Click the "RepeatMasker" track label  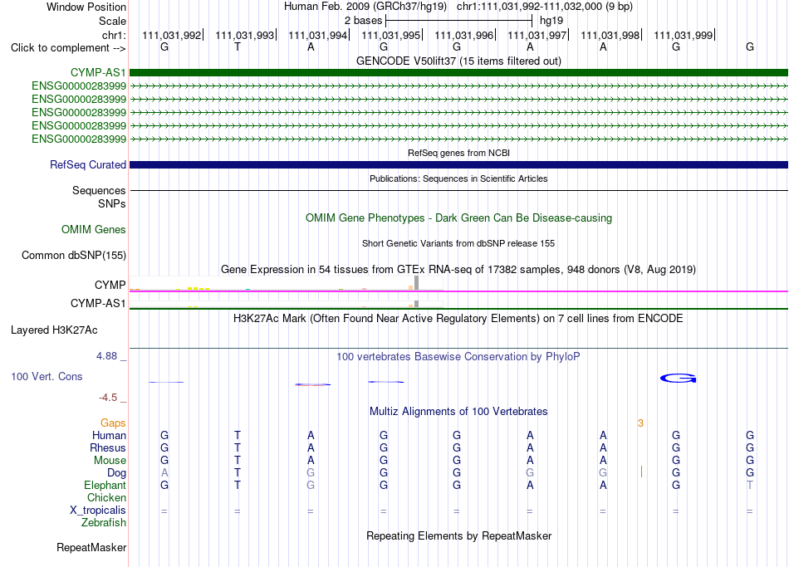91,547
